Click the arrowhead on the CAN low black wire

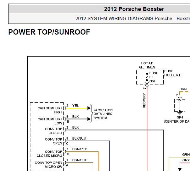click(89, 119)
